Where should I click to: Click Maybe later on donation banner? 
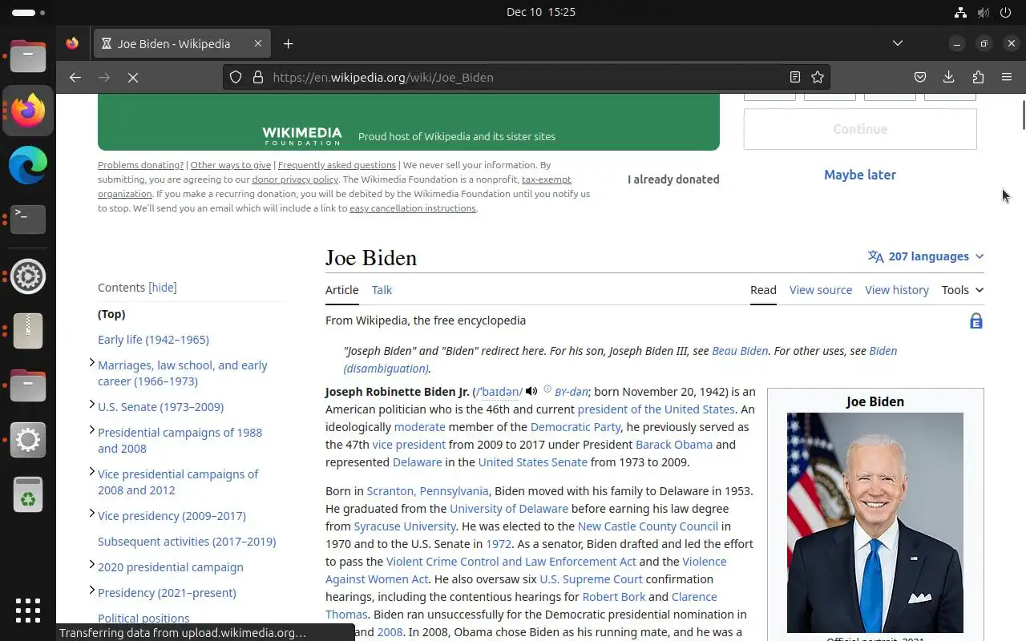pyautogui.click(x=860, y=175)
